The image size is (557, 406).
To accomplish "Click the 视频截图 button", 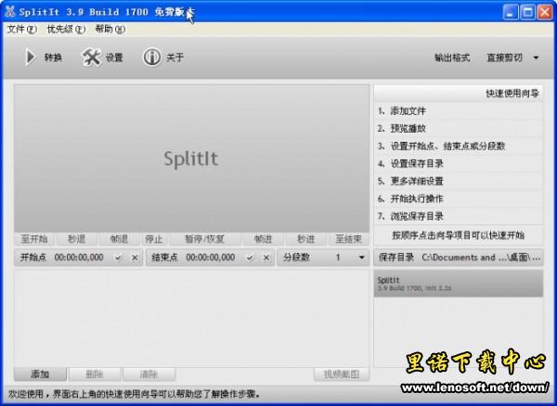I will pos(342,374).
